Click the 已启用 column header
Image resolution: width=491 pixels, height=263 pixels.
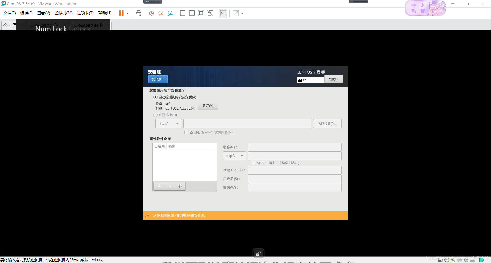pos(160,146)
